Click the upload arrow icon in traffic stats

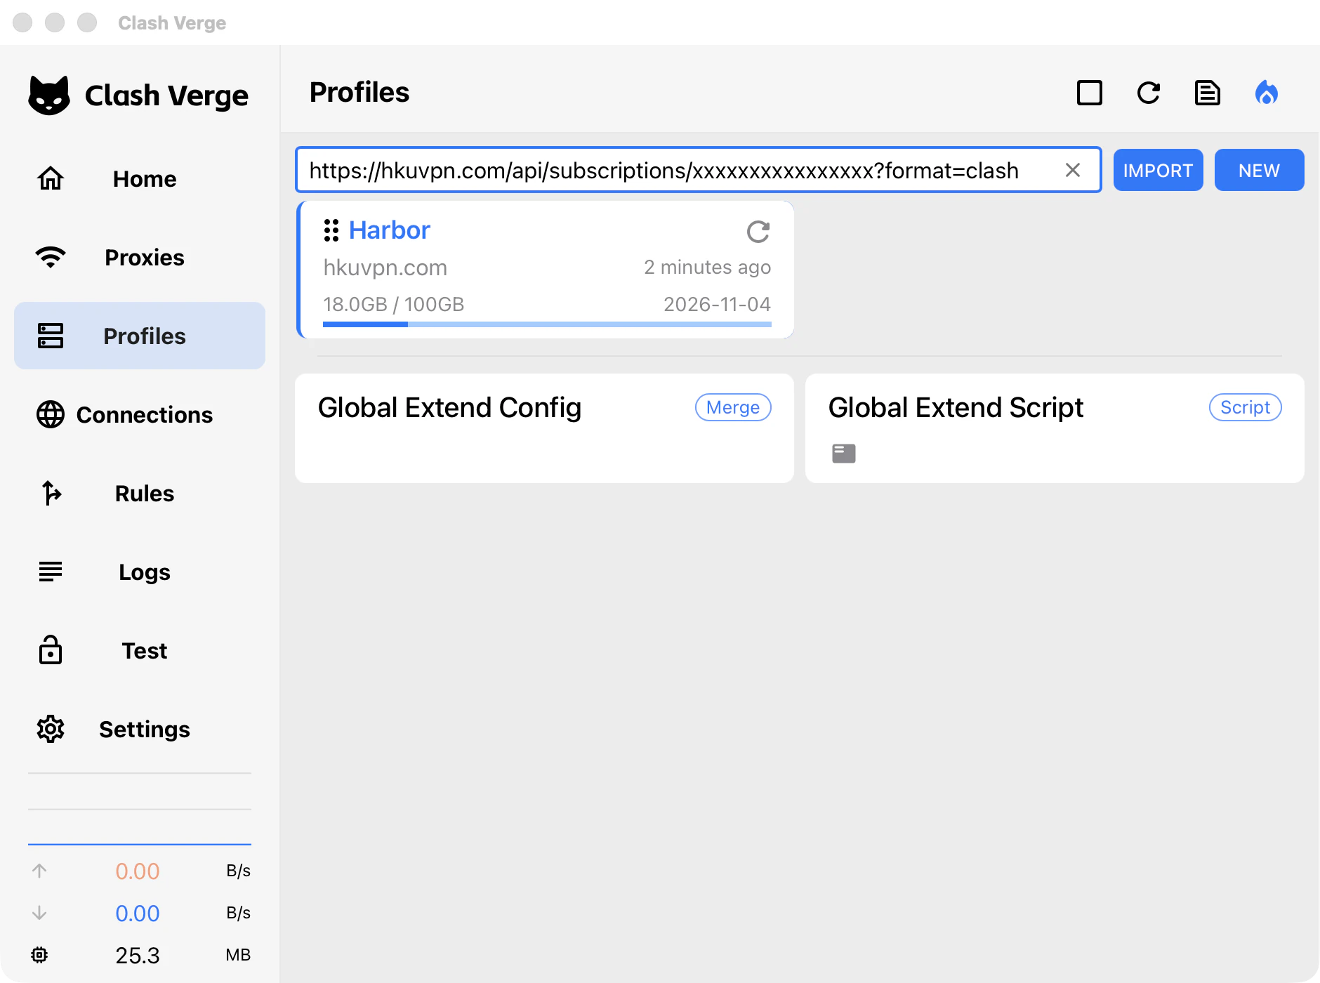click(39, 871)
